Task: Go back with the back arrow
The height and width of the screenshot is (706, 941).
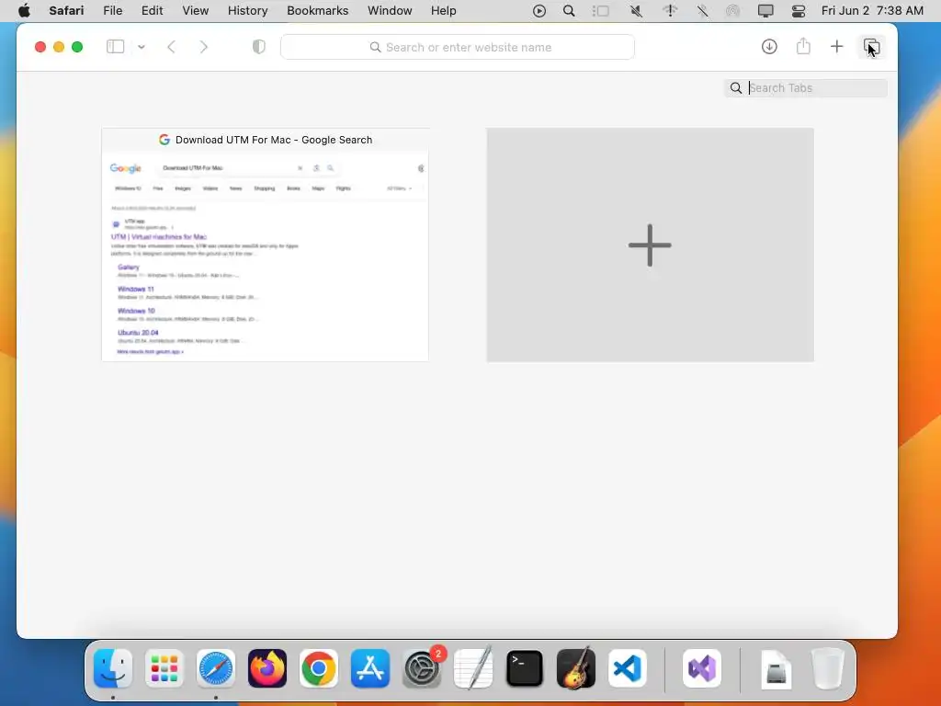Action: coord(172,47)
